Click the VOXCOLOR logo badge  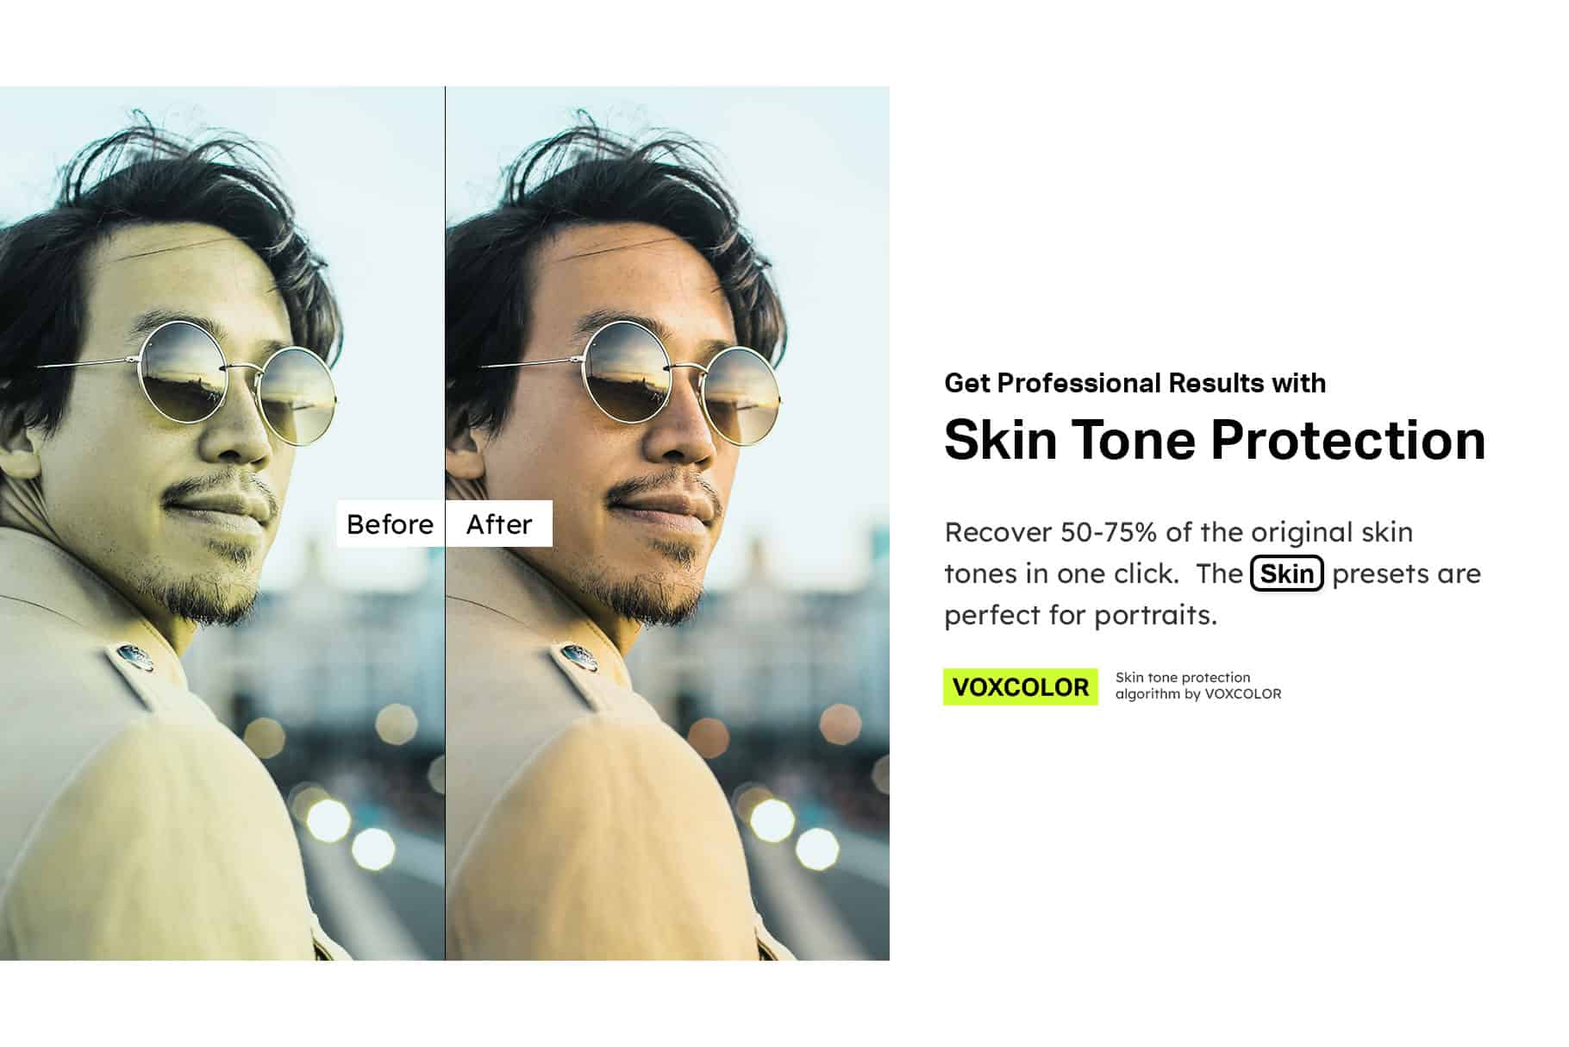tap(1020, 687)
